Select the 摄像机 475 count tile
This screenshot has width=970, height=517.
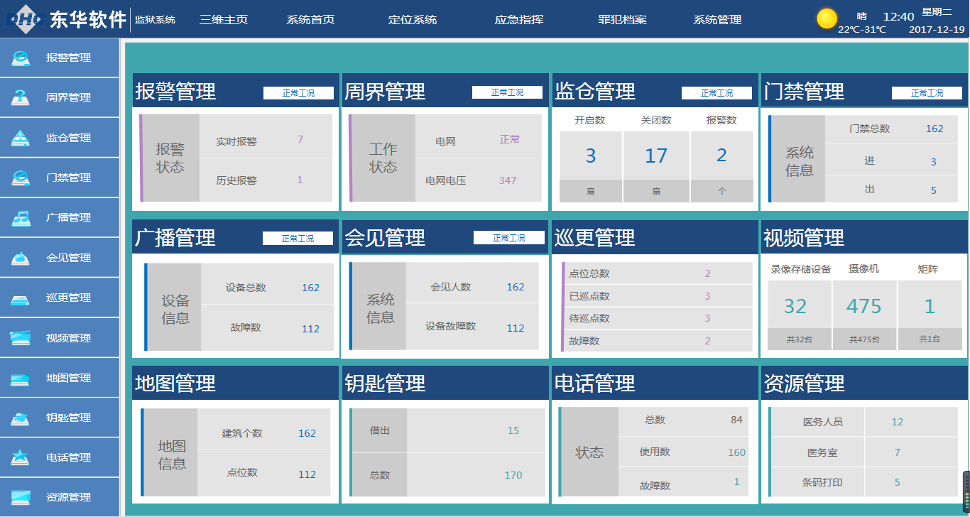[864, 307]
